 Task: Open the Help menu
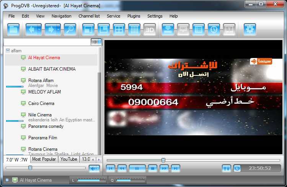coord(173,16)
